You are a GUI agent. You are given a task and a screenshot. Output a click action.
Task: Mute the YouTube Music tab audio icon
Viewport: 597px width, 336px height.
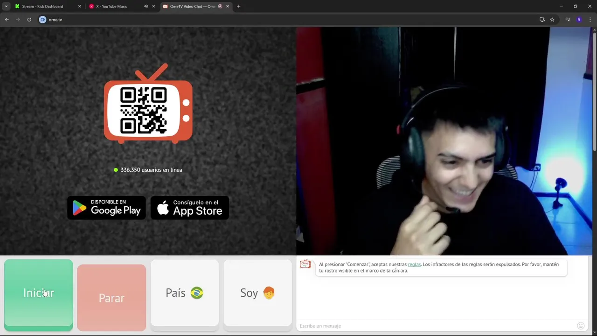[146, 7]
